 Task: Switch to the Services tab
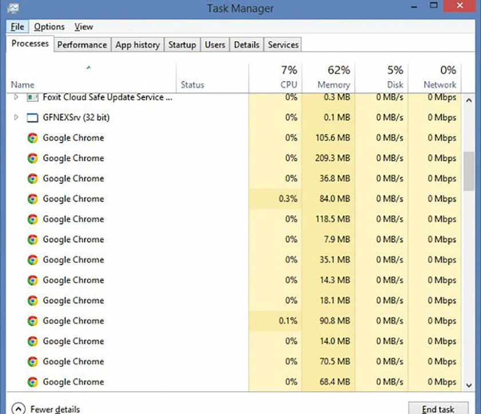click(x=283, y=45)
